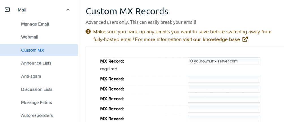This screenshot has width=284, height=122.
Task: Select Custom MX menu item
Action: [39, 50]
